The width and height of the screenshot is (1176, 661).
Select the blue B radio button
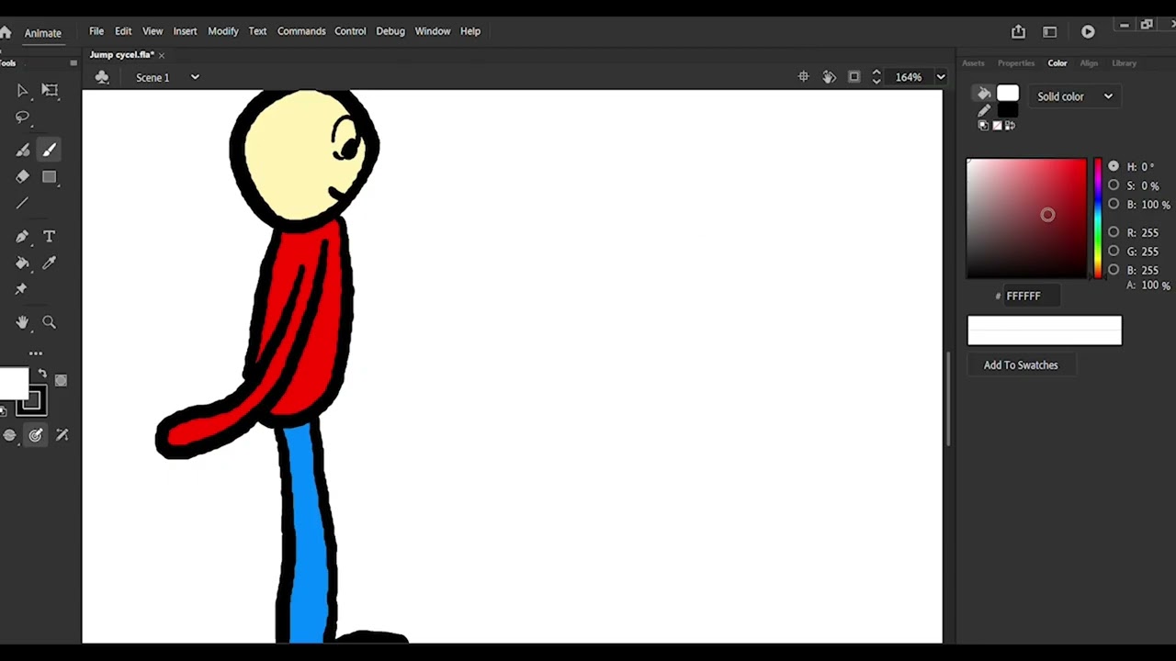point(1114,270)
